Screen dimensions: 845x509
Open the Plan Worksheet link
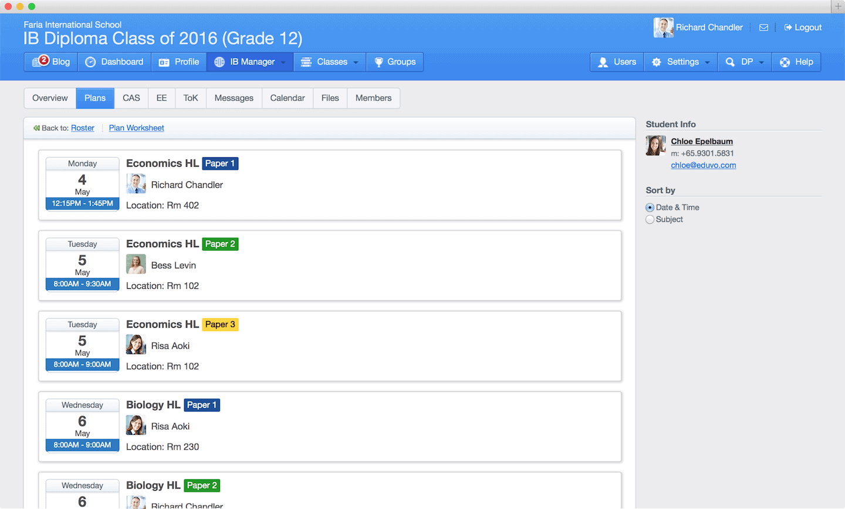click(x=137, y=128)
